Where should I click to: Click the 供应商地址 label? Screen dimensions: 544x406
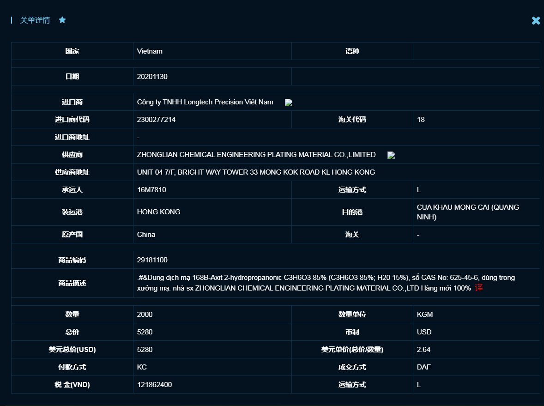(x=72, y=172)
